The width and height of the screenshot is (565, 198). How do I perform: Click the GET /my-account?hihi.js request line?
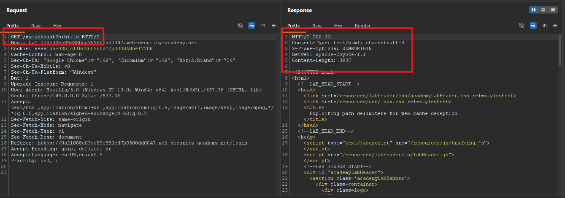point(56,37)
